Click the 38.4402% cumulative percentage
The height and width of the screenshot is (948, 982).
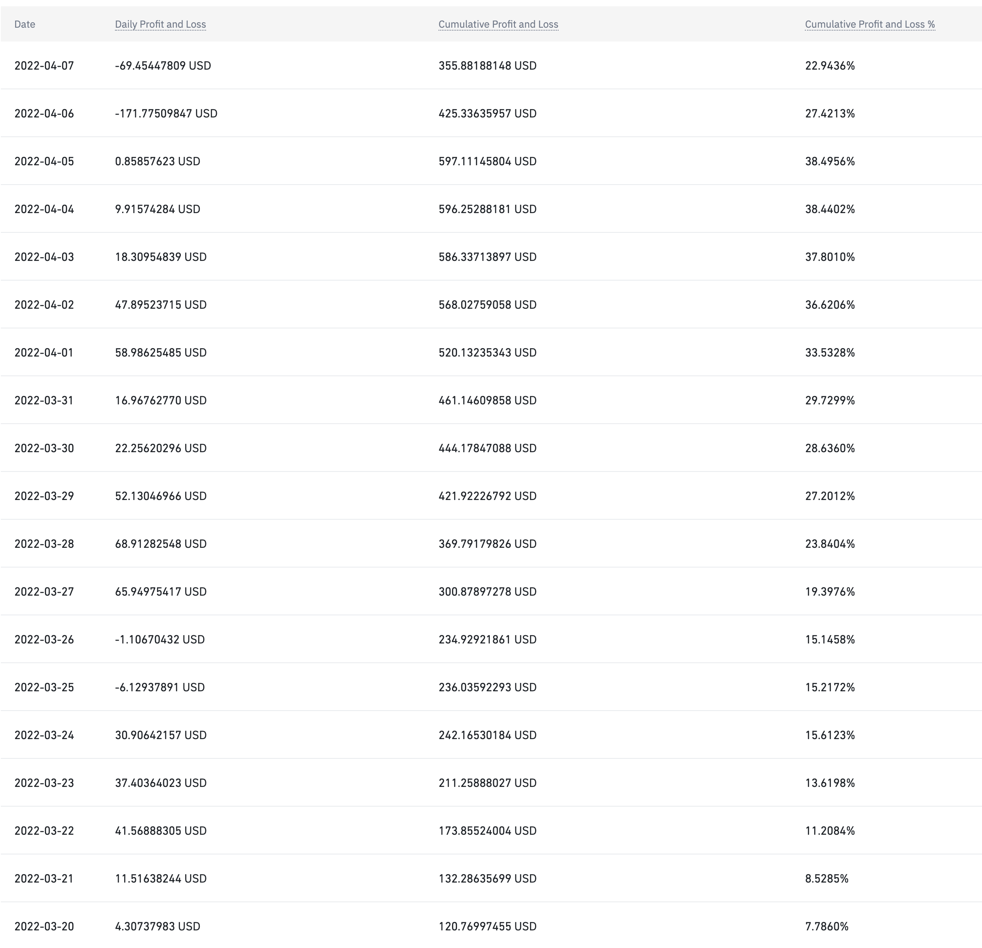[830, 209]
